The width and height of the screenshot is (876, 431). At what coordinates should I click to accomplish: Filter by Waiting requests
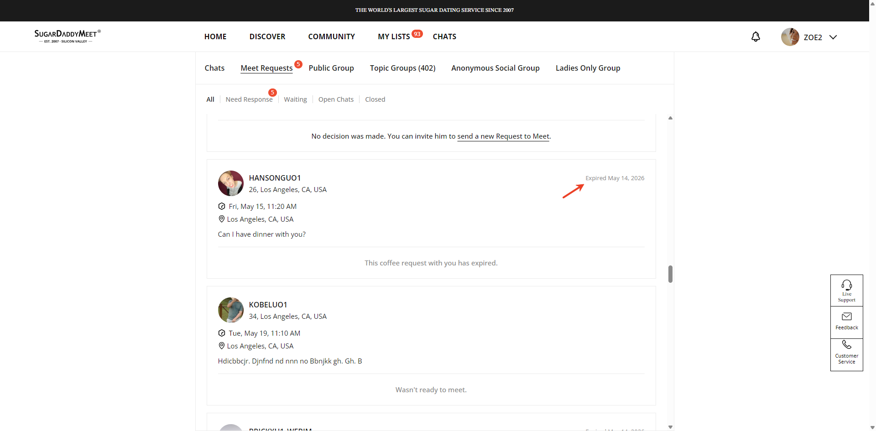(x=295, y=99)
